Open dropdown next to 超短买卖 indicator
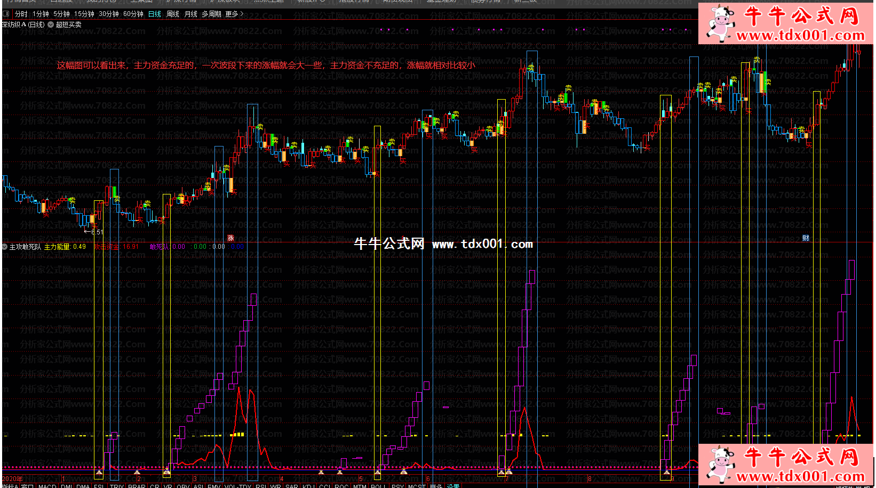Viewport: 876px width, 488px height. click(51, 25)
